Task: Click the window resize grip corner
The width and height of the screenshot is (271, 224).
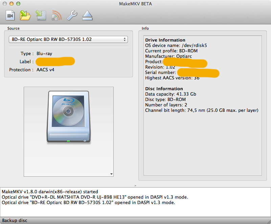Action: pyautogui.click(x=269, y=222)
